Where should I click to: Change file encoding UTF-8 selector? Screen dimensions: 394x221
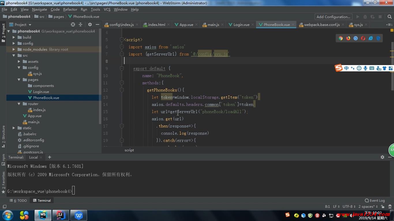[x=349, y=207]
